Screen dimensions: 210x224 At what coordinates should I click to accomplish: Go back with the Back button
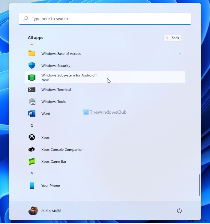tap(172, 38)
